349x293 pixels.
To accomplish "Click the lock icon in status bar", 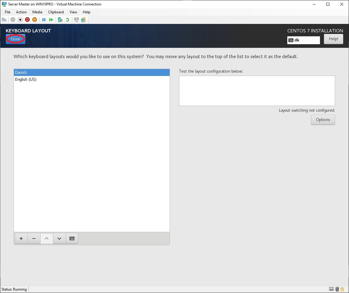I will point(342,289).
